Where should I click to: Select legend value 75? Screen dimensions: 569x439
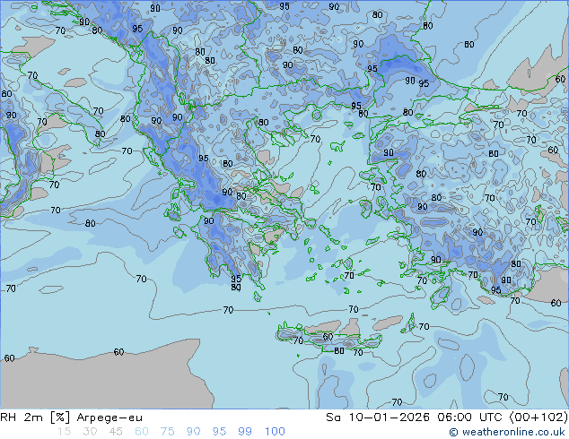(167, 432)
